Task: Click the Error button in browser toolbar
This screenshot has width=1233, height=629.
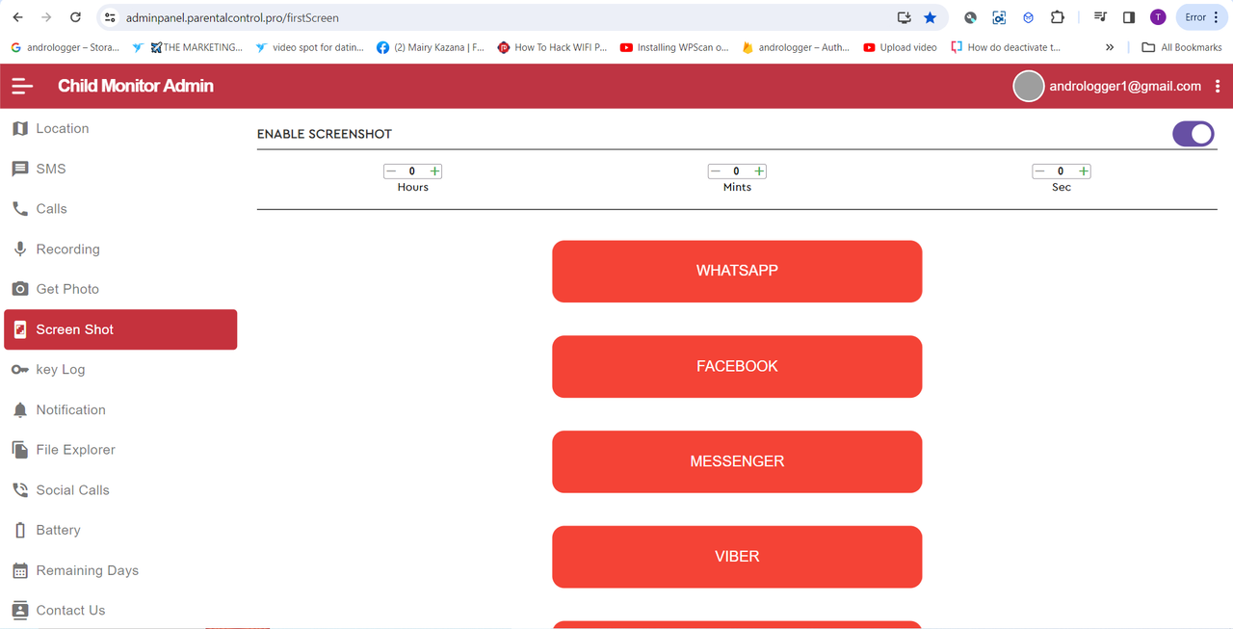Action: 1201,17
